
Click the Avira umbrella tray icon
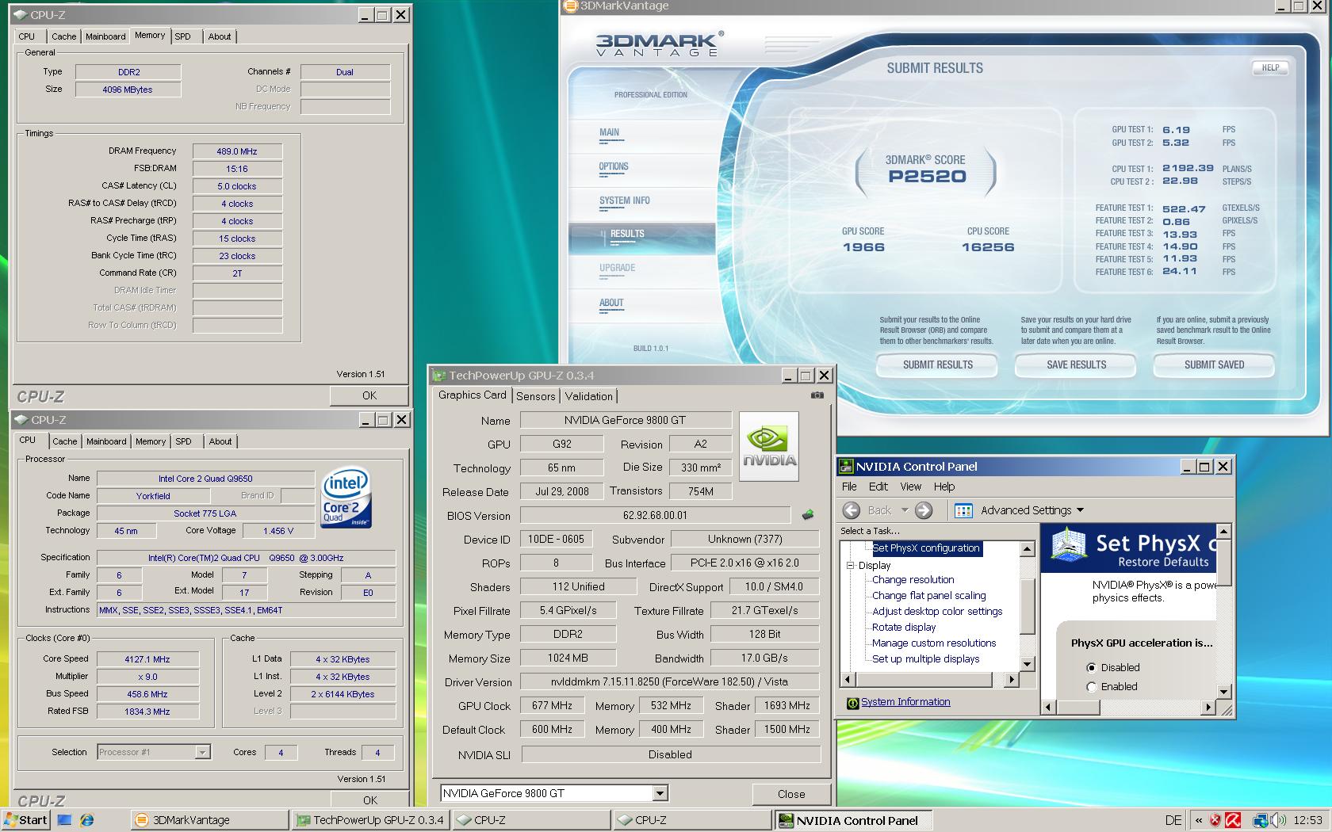pos(1233,820)
